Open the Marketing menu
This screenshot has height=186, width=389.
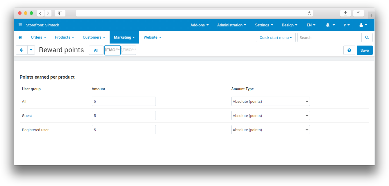pos(124,37)
